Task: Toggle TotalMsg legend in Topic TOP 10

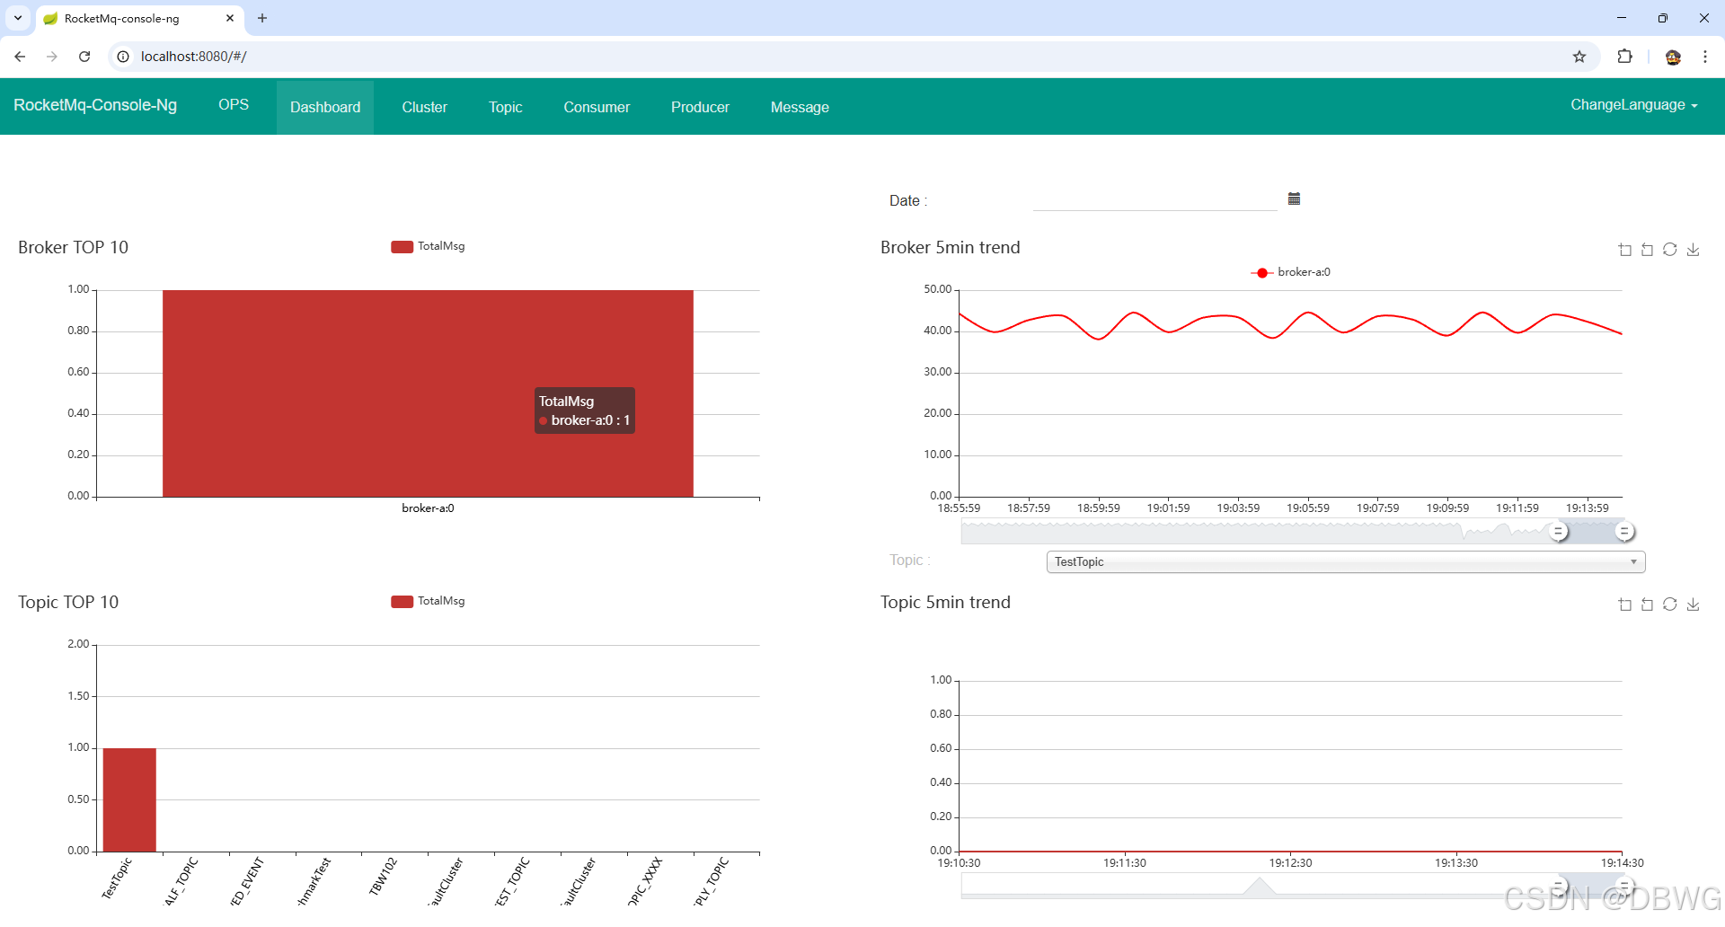Action: click(428, 601)
